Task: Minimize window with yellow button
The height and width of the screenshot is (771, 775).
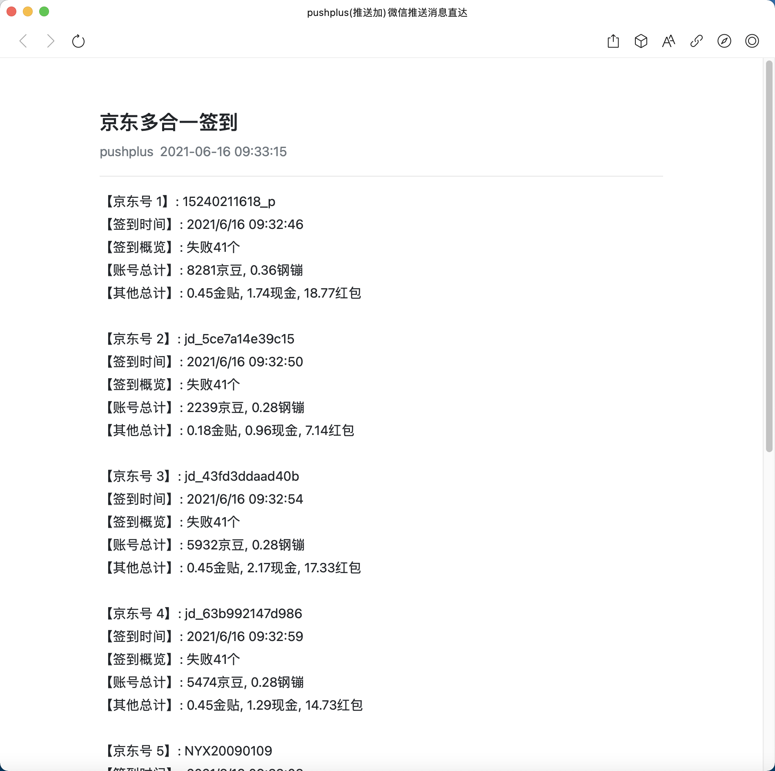Action: (28, 12)
